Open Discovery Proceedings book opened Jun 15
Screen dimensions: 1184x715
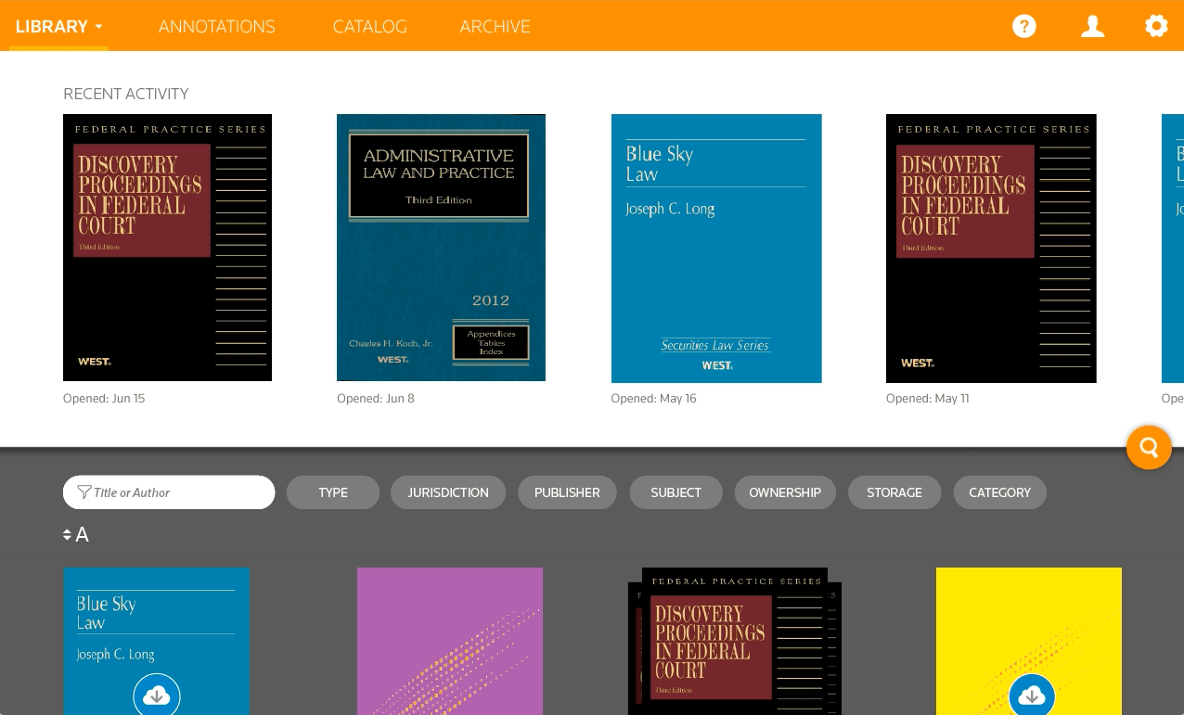tap(167, 248)
